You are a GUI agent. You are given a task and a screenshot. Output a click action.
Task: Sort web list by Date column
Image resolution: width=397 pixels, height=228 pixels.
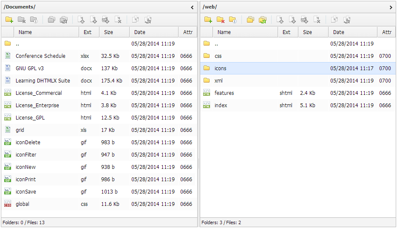[353, 32]
